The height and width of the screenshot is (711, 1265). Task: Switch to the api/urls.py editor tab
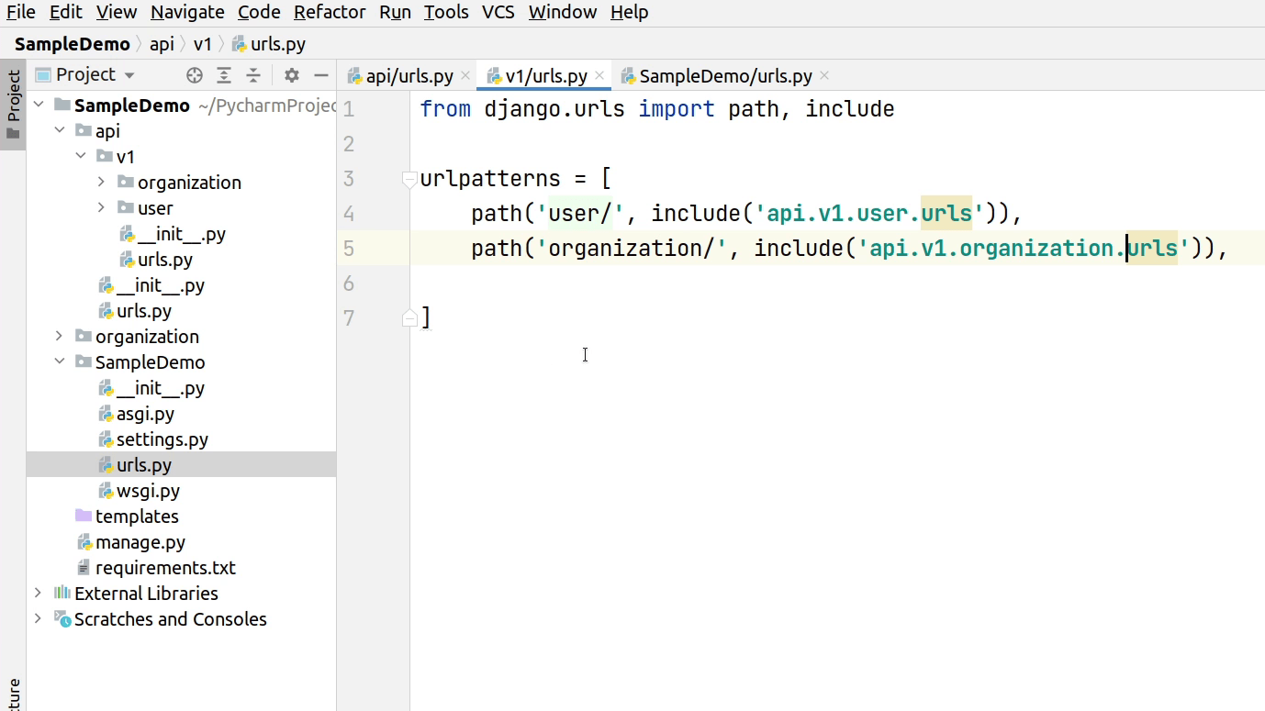(x=408, y=75)
